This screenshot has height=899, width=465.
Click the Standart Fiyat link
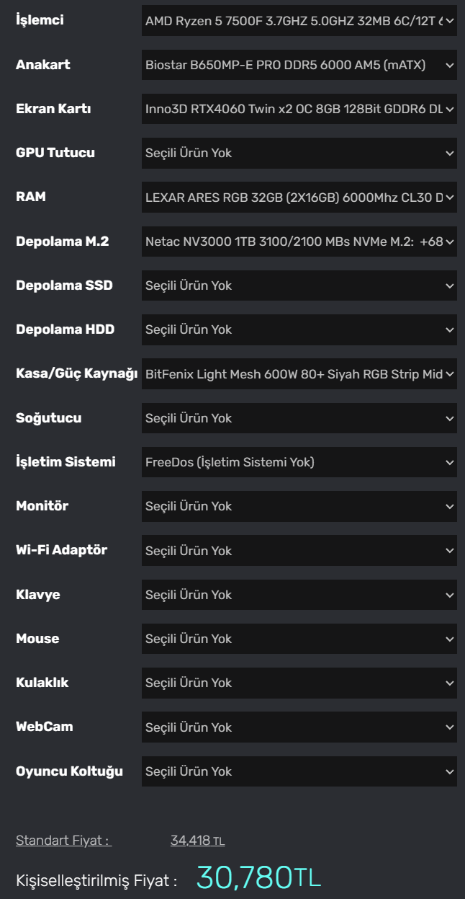(63, 841)
